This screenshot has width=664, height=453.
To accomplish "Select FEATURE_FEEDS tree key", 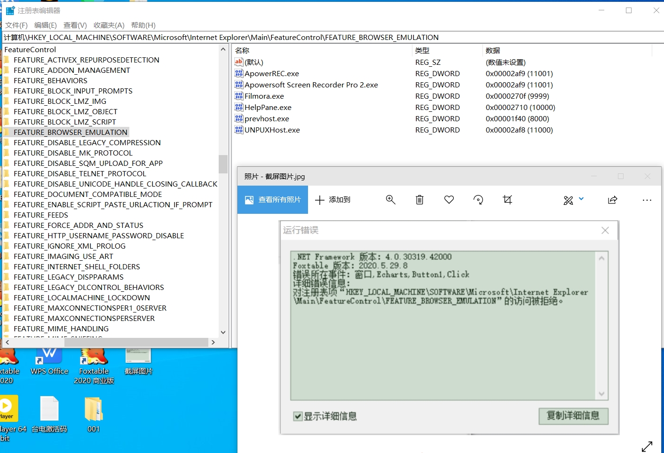I will 41,215.
